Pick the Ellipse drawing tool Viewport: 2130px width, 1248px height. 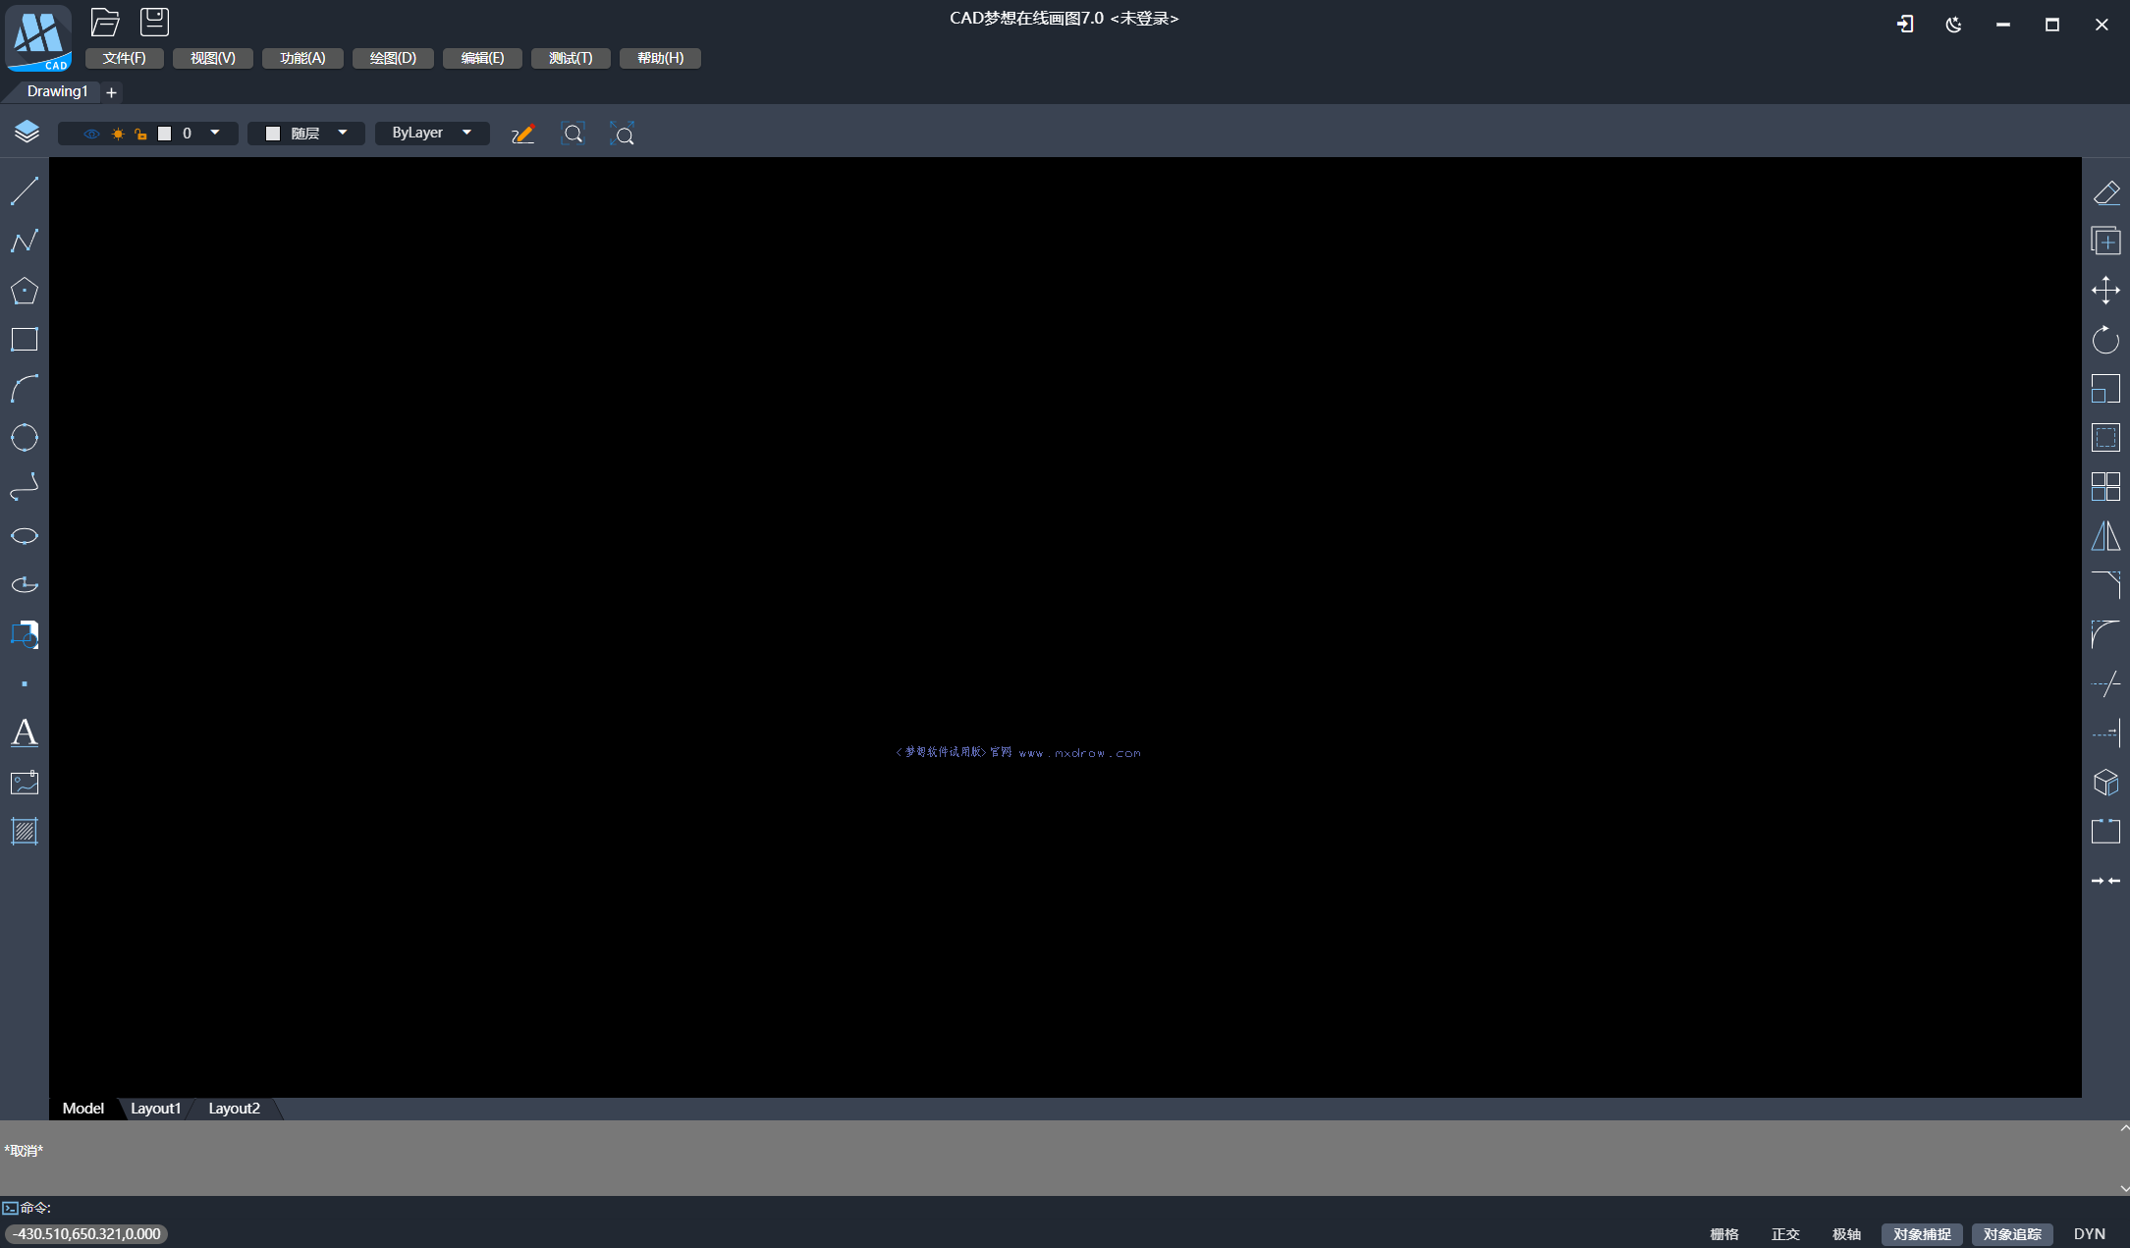click(x=25, y=536)
